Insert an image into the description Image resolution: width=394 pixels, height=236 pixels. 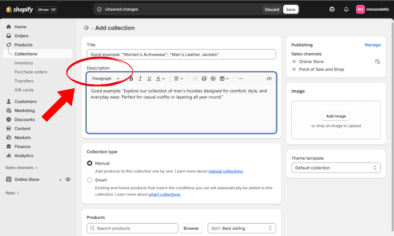(204, 79)
